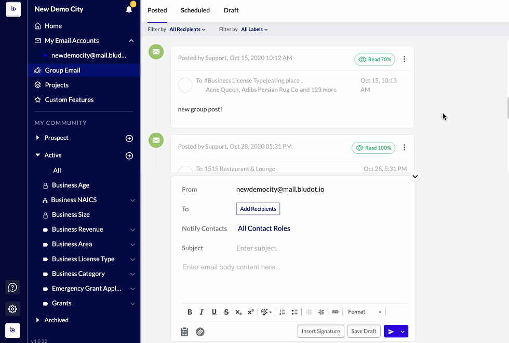Apply bold formatting
Viewport: 509px width, 343px height.
pyautogui.click(x=190, y=312)
